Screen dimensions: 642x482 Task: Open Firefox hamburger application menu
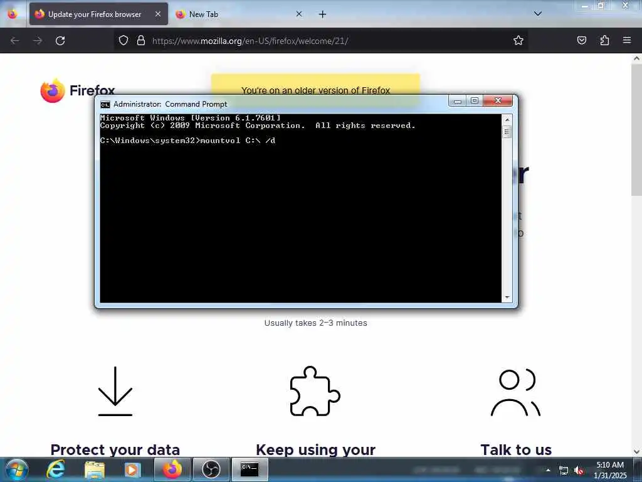pyautogui.click(x=627, y=40)
